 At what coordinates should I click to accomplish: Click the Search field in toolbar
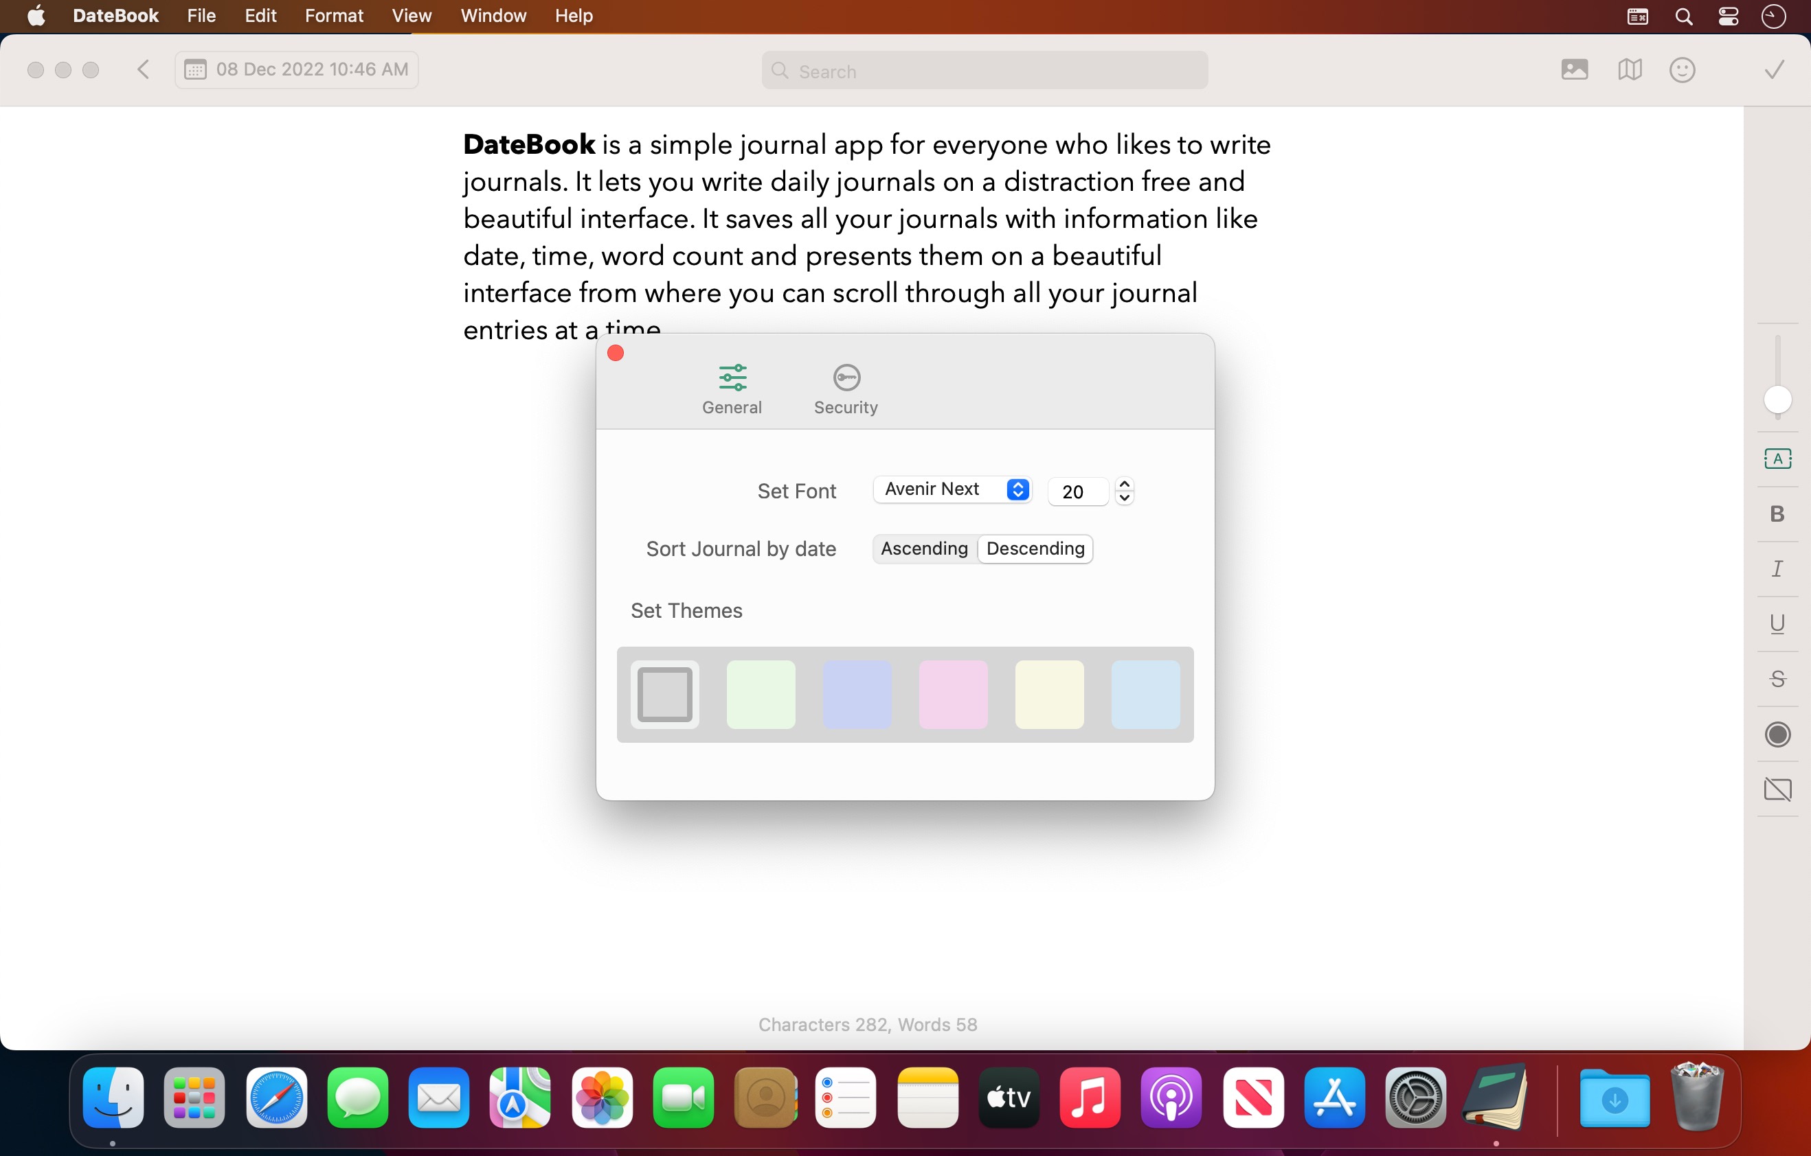[985, 71]
